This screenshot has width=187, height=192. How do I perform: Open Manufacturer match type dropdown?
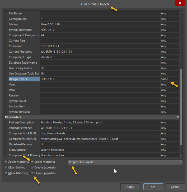170,150
